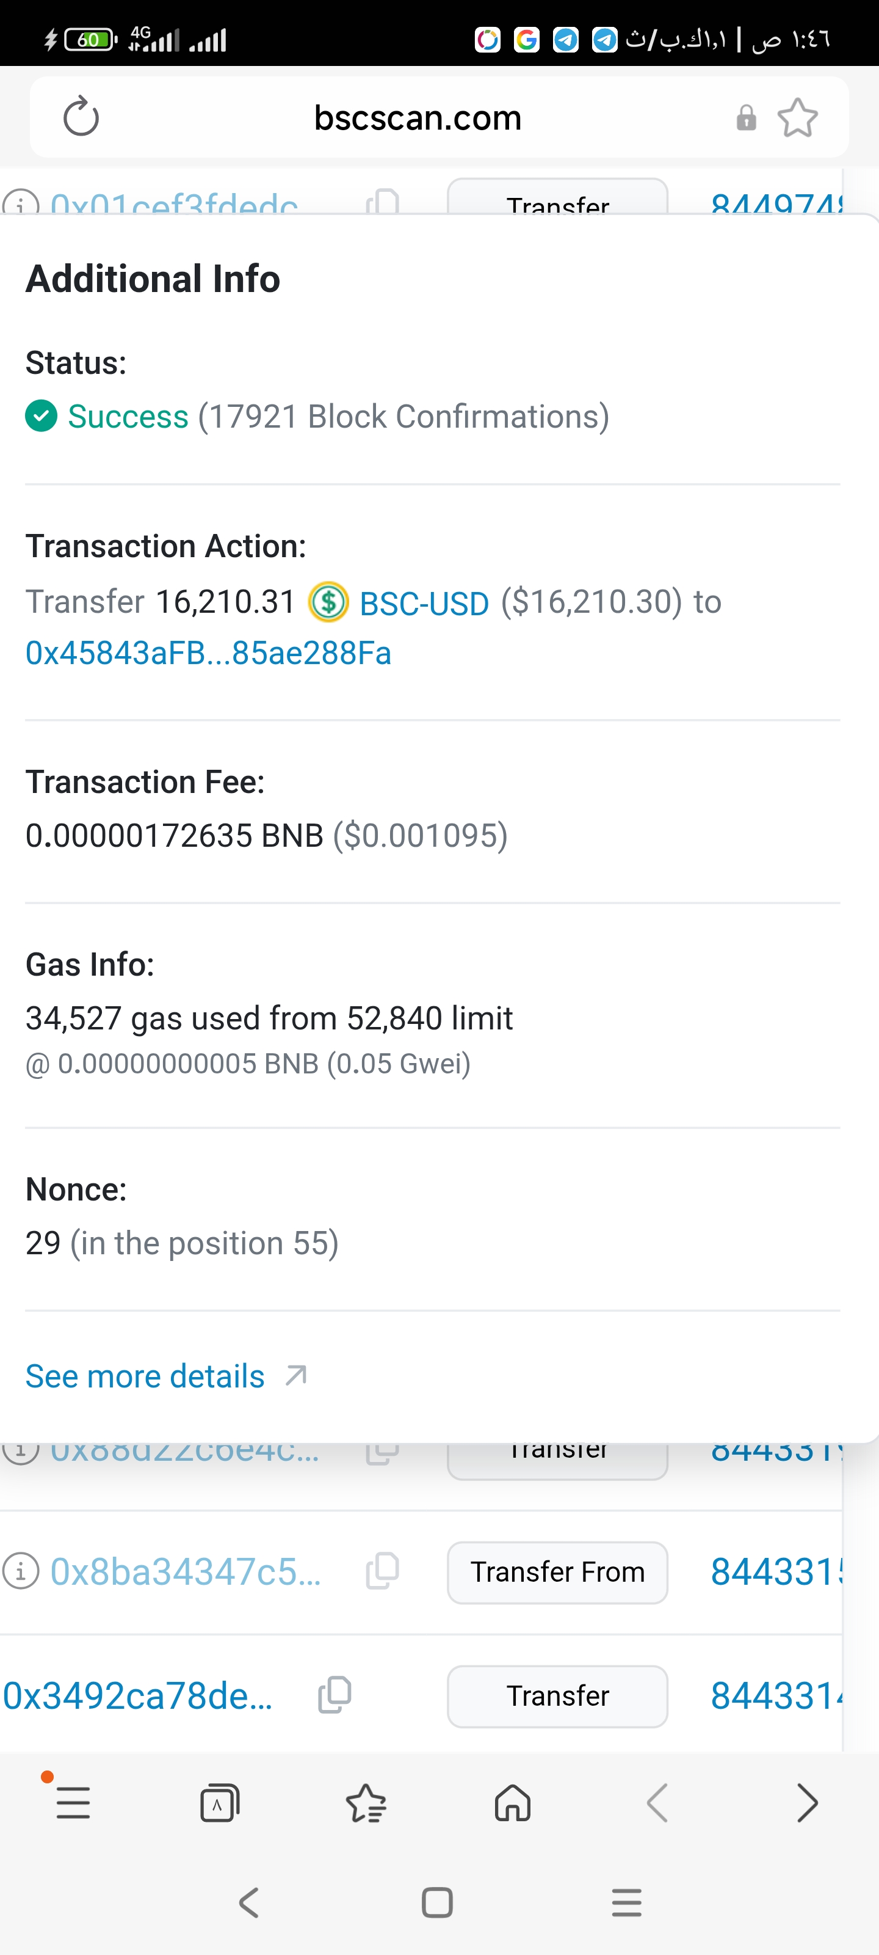Open the browser menu with orange dot
The width and height of the screenshot is (879, 1955).
(73, 1802)
